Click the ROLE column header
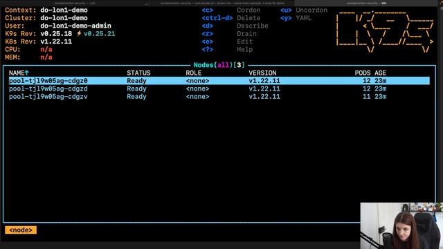 194,73
